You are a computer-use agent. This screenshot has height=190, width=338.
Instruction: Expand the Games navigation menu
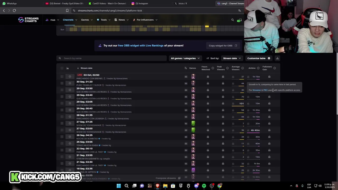click(87, 20)
